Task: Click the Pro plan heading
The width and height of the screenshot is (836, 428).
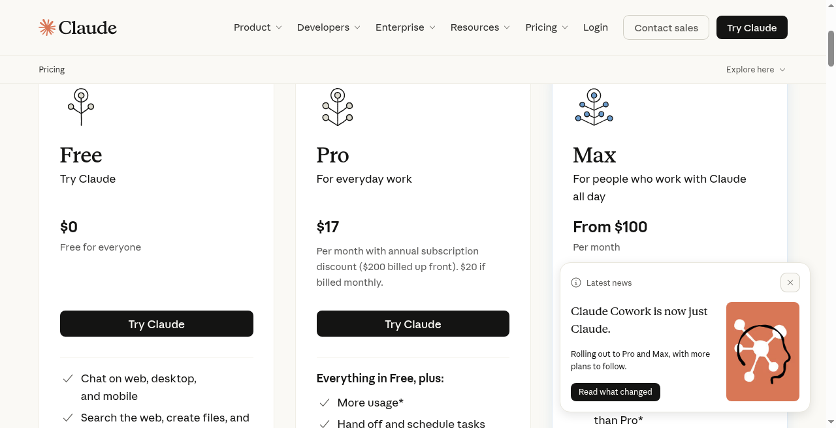Action: coord(332,155)
